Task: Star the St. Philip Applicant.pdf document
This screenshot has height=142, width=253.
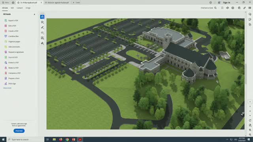Action: tap(19, 3)
